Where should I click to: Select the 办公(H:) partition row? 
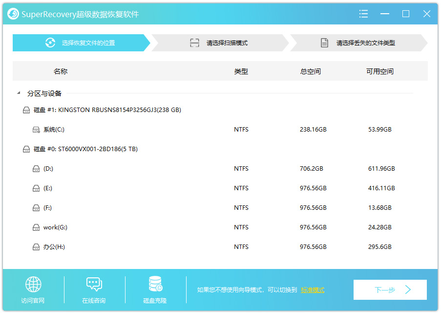55,246
